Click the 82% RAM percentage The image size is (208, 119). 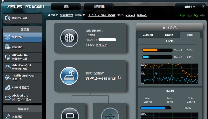188,108
